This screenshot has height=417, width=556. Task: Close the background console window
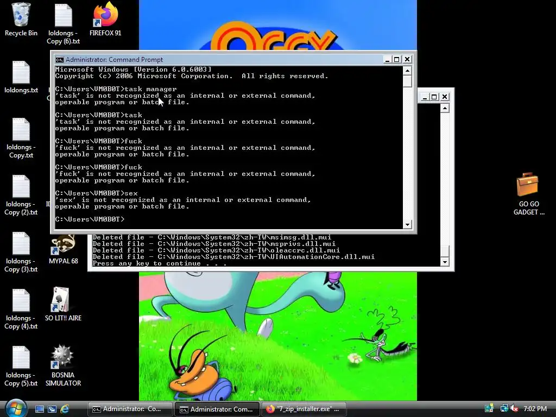tap(445, 97)
